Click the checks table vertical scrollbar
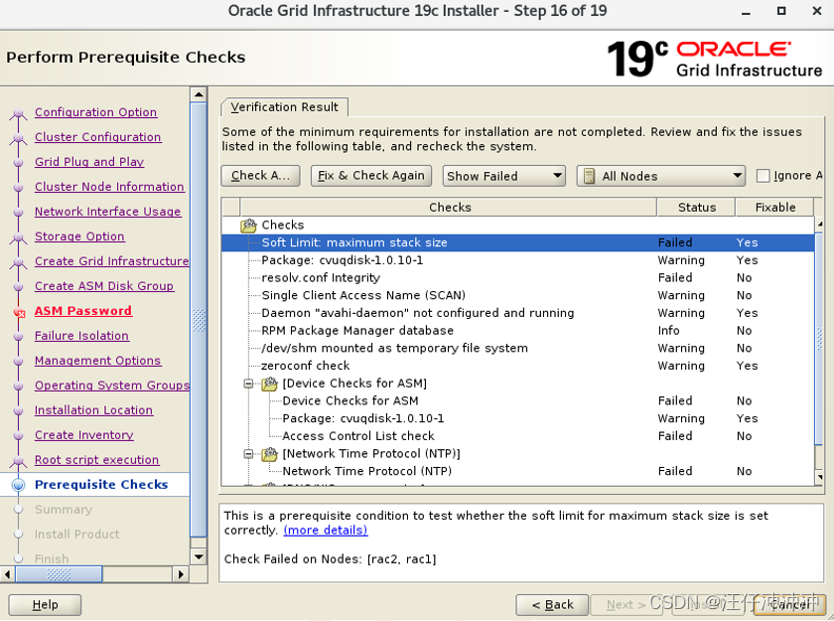 click(819, 338)
